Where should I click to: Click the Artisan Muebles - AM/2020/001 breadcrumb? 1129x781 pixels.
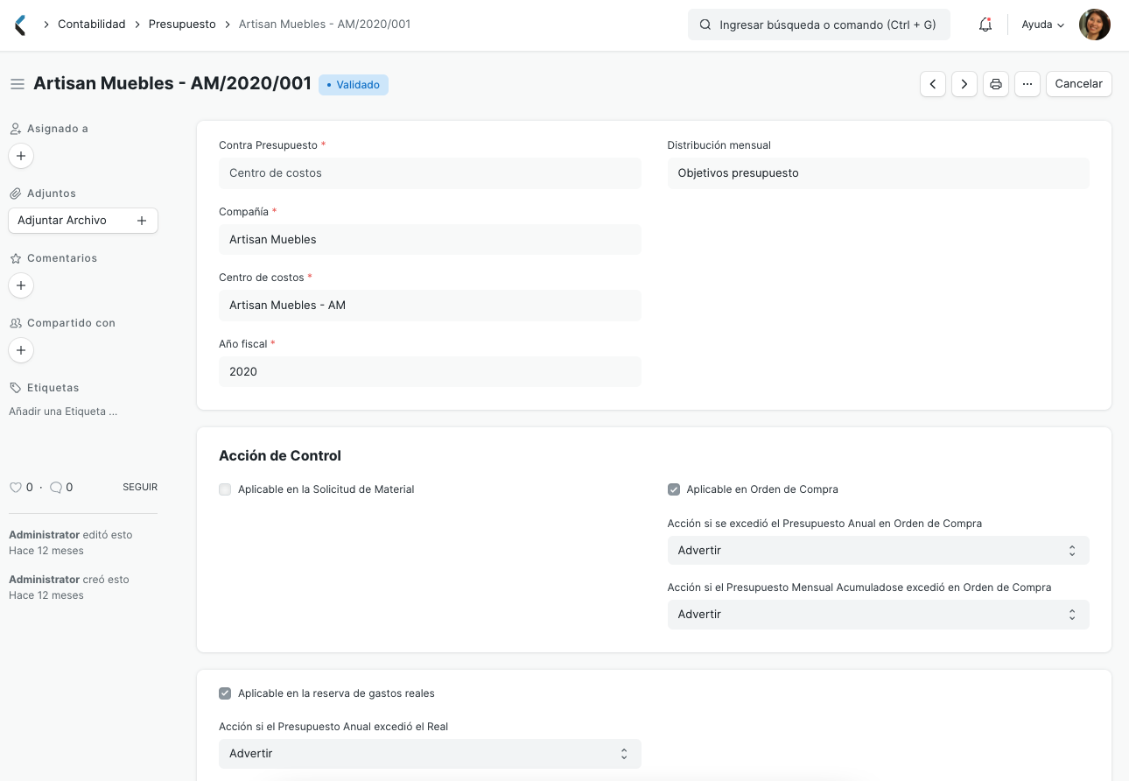click(325, 25)
